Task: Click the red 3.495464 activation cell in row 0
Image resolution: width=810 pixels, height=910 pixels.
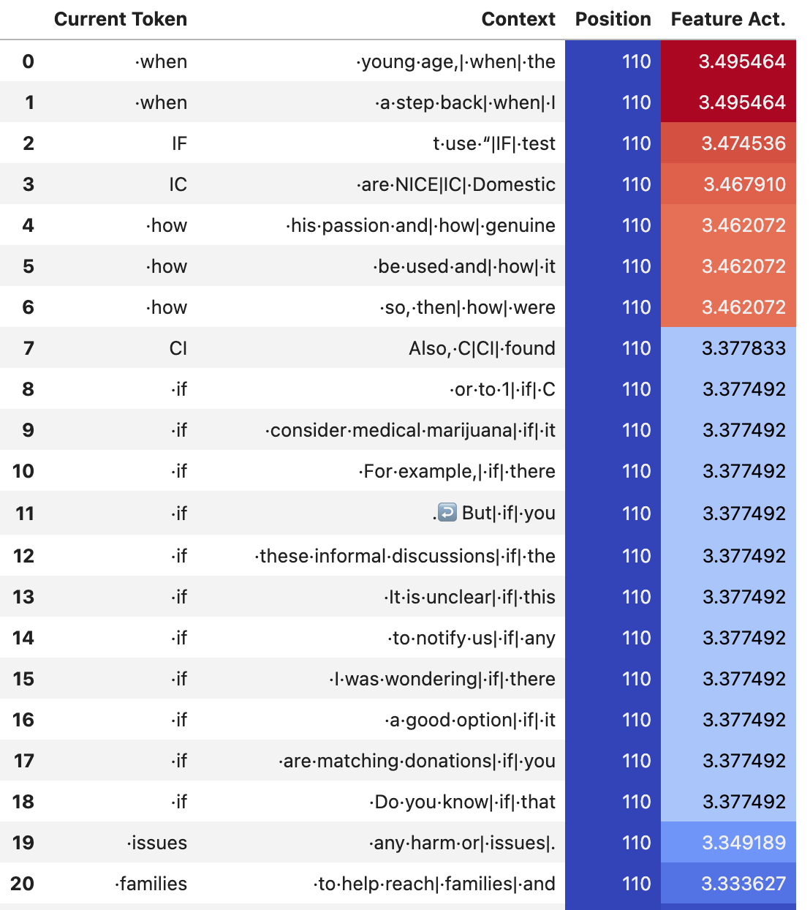Action: pyautogui.click(x=728, y=61)
